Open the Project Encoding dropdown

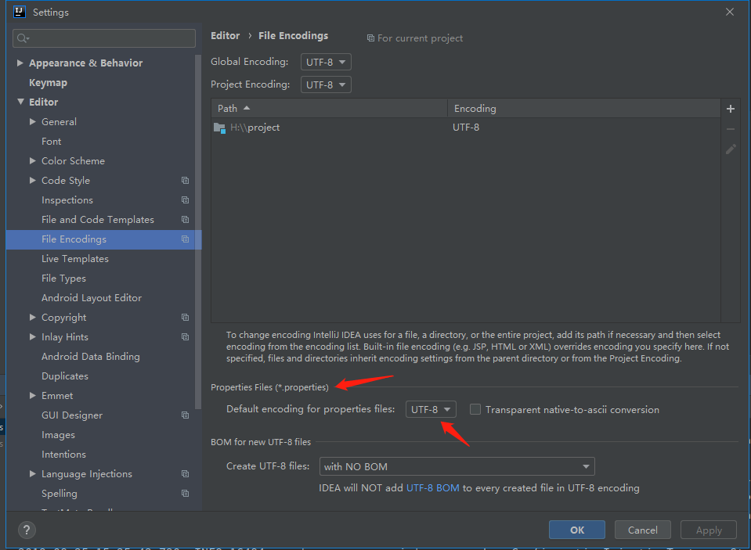326,84
